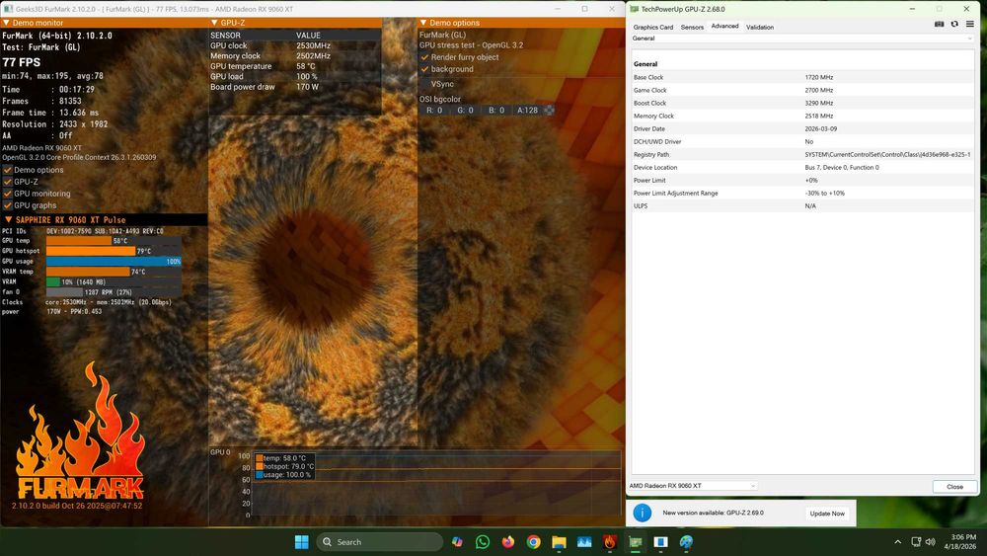Open File Explorer from the taskbar
Image resolution: width=987 pixels, height=556 pixels.
pyautogui.click(x=559, y=541)
